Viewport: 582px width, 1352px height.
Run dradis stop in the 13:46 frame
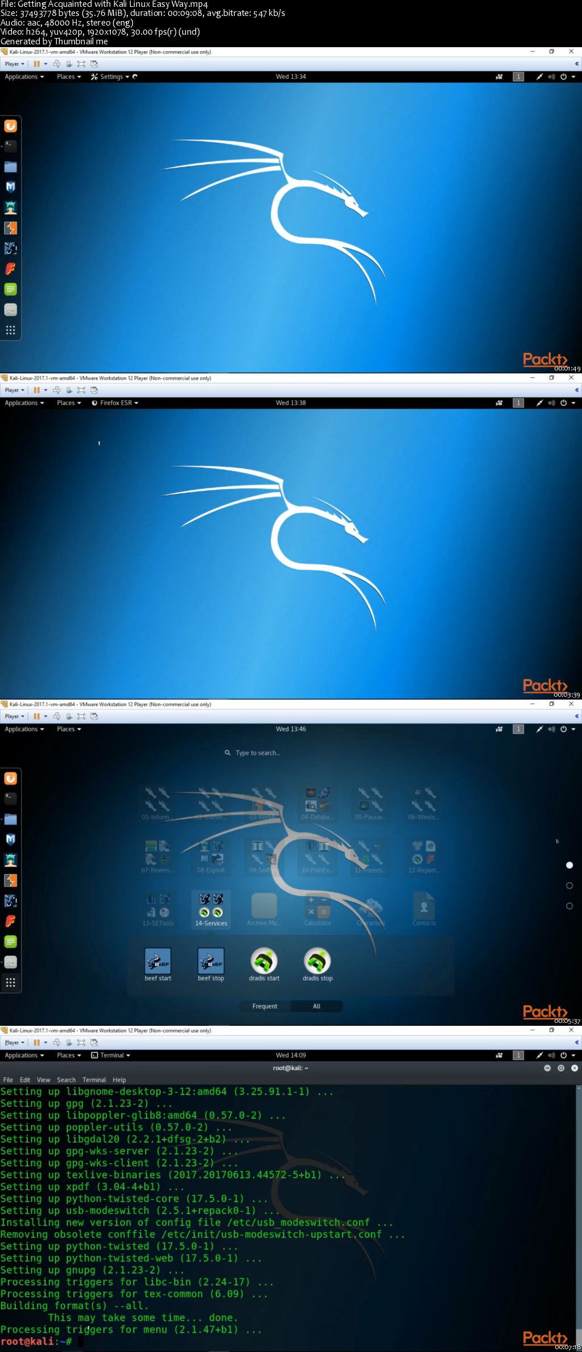pos(318,965)
